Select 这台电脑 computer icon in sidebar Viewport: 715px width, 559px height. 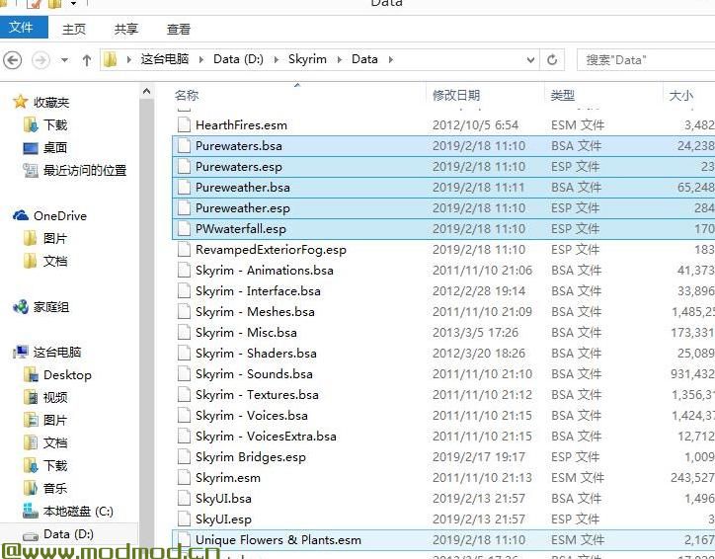point(21,352)
